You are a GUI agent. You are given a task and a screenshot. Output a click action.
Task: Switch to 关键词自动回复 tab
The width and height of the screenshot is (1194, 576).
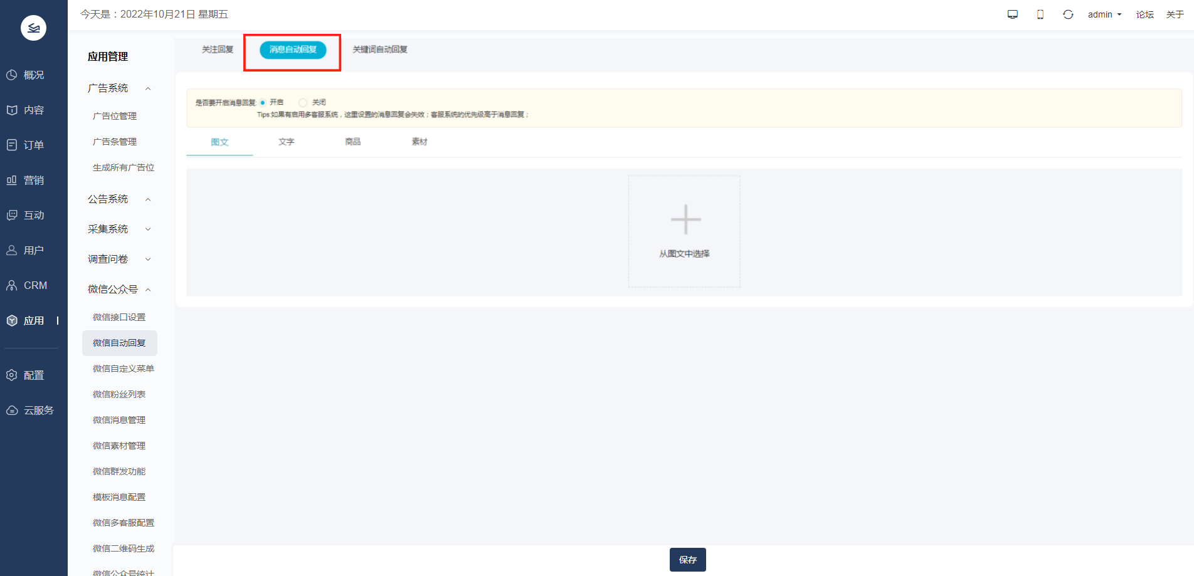tap(379, 50)
